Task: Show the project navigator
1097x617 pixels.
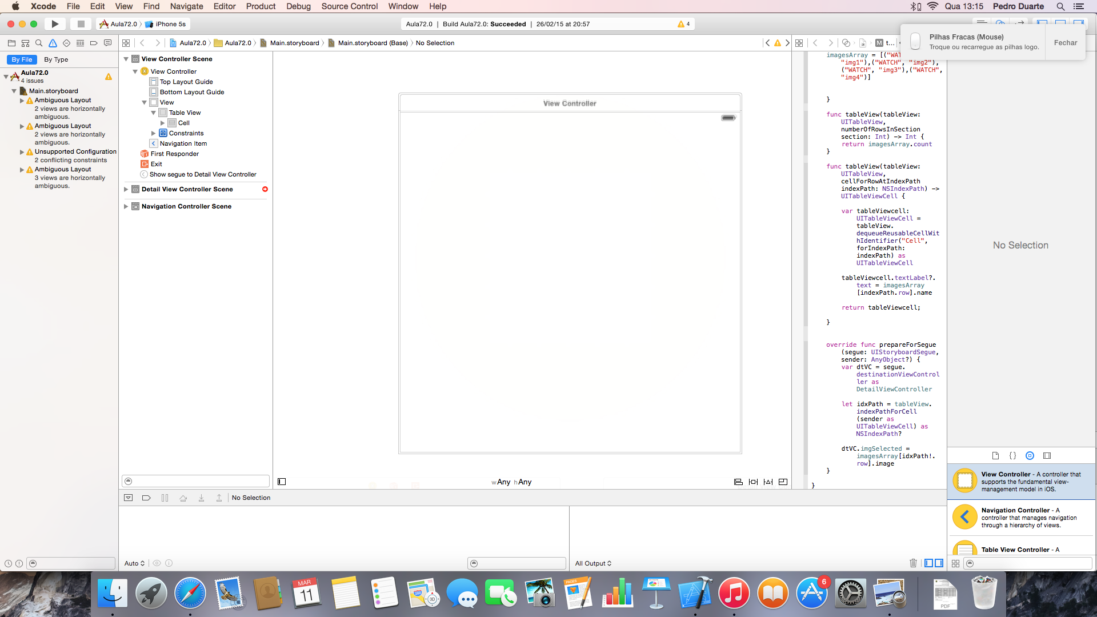Action: (x=11, y=43)
